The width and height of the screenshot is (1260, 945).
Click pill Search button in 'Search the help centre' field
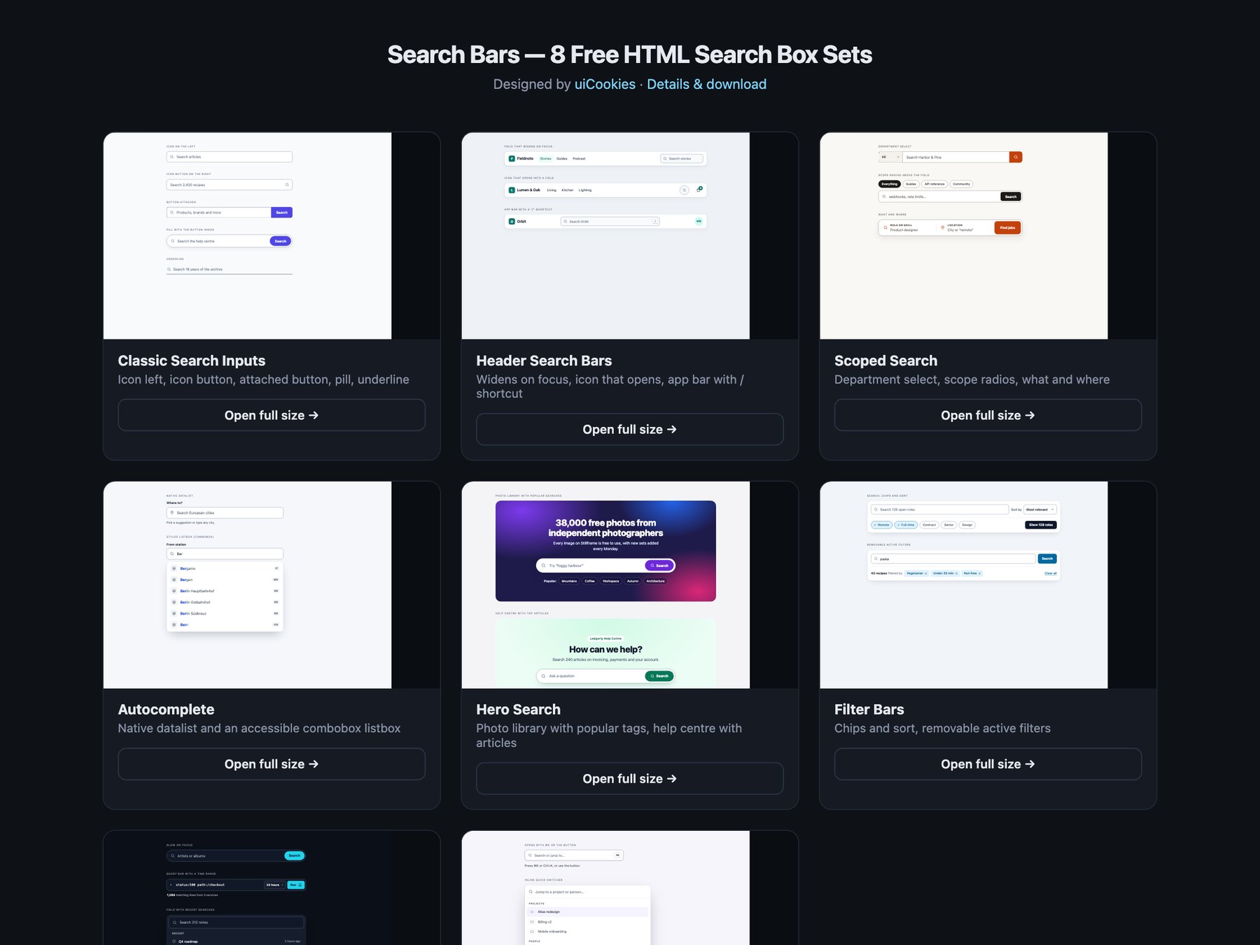click(x=280, y=241)
